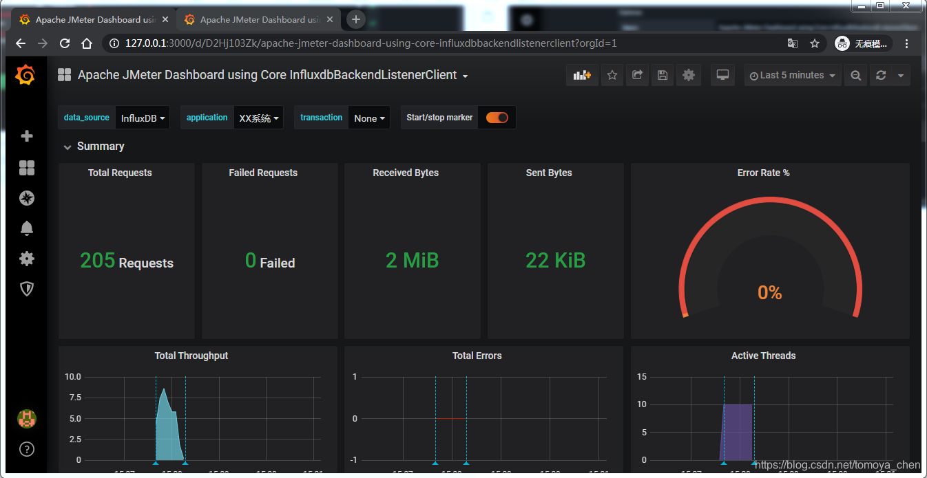Click the Error Rate % panel title
This screenshot has height=478, width=927.
pos(763,173)
